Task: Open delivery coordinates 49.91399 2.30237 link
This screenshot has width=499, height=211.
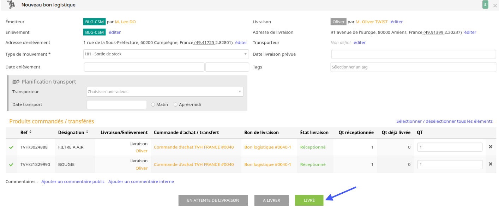Action: (443, 32)
